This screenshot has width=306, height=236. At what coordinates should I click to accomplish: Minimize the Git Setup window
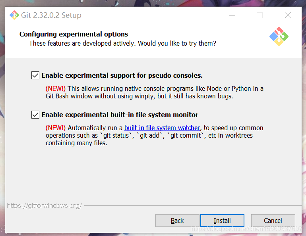232,15
